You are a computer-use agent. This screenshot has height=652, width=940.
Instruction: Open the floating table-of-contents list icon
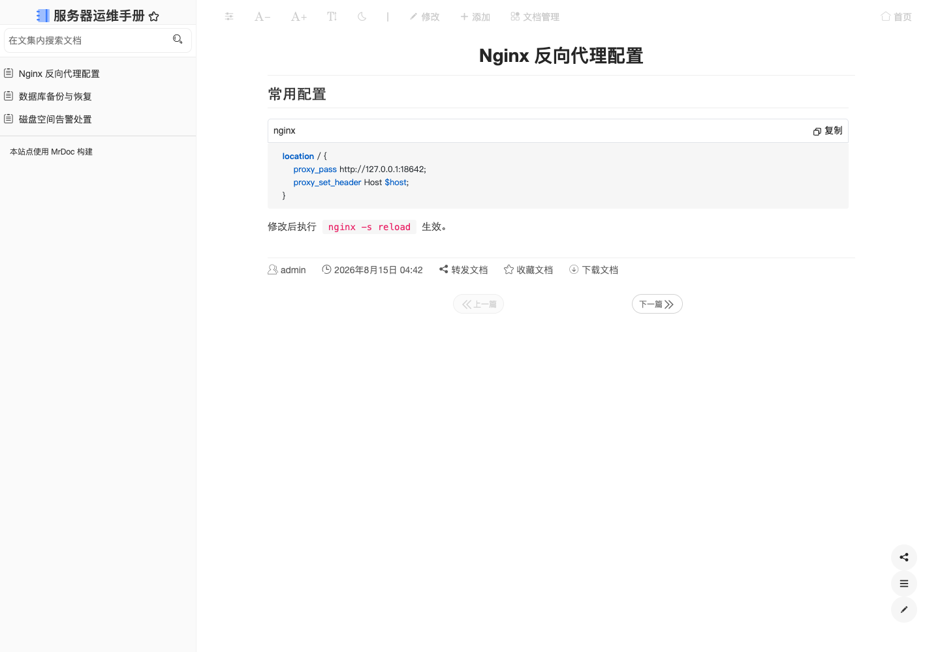point(904,584)
